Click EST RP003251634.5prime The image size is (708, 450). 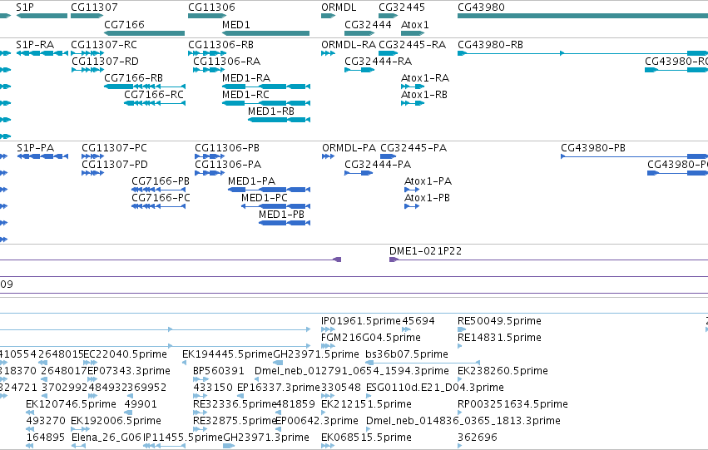[459, 413]
